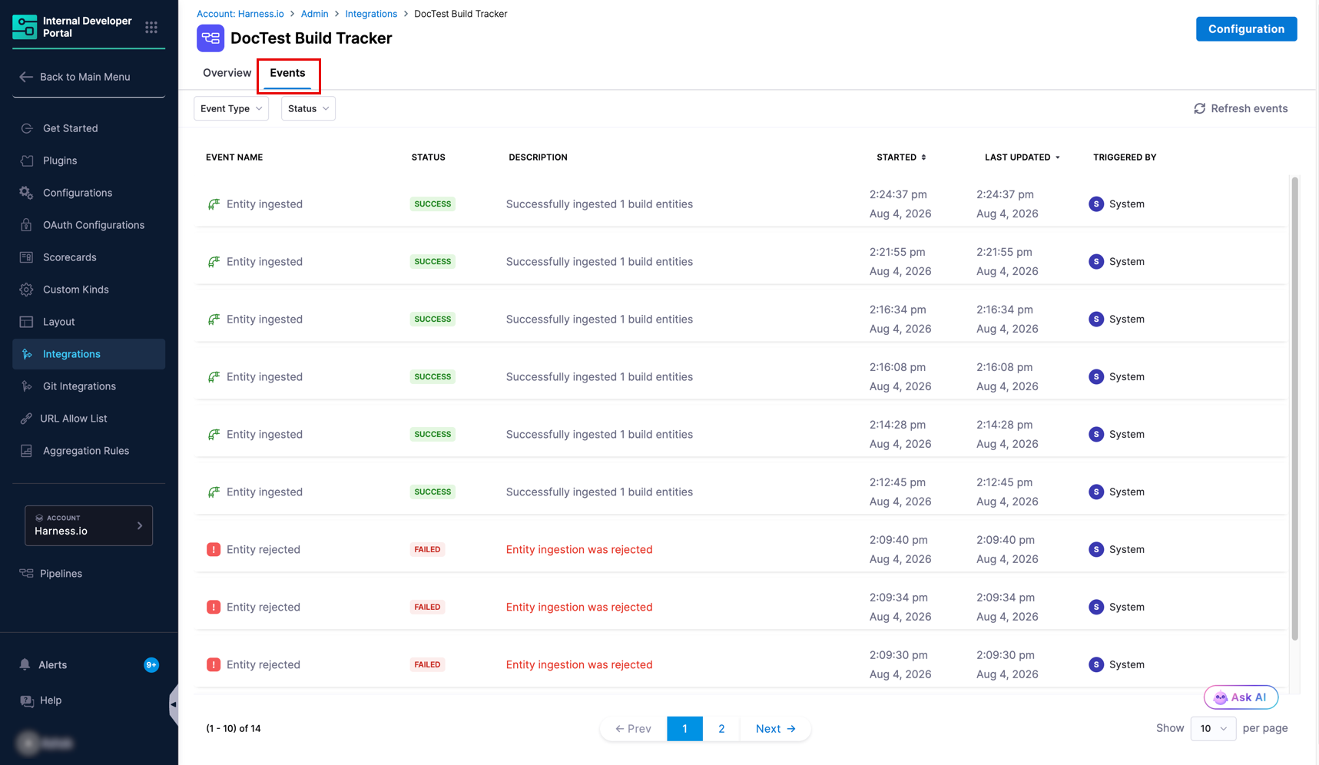This screenshot has height=765, width=1319.
Task: Change rows per page dropdown showing 10
Action: 1213,728
